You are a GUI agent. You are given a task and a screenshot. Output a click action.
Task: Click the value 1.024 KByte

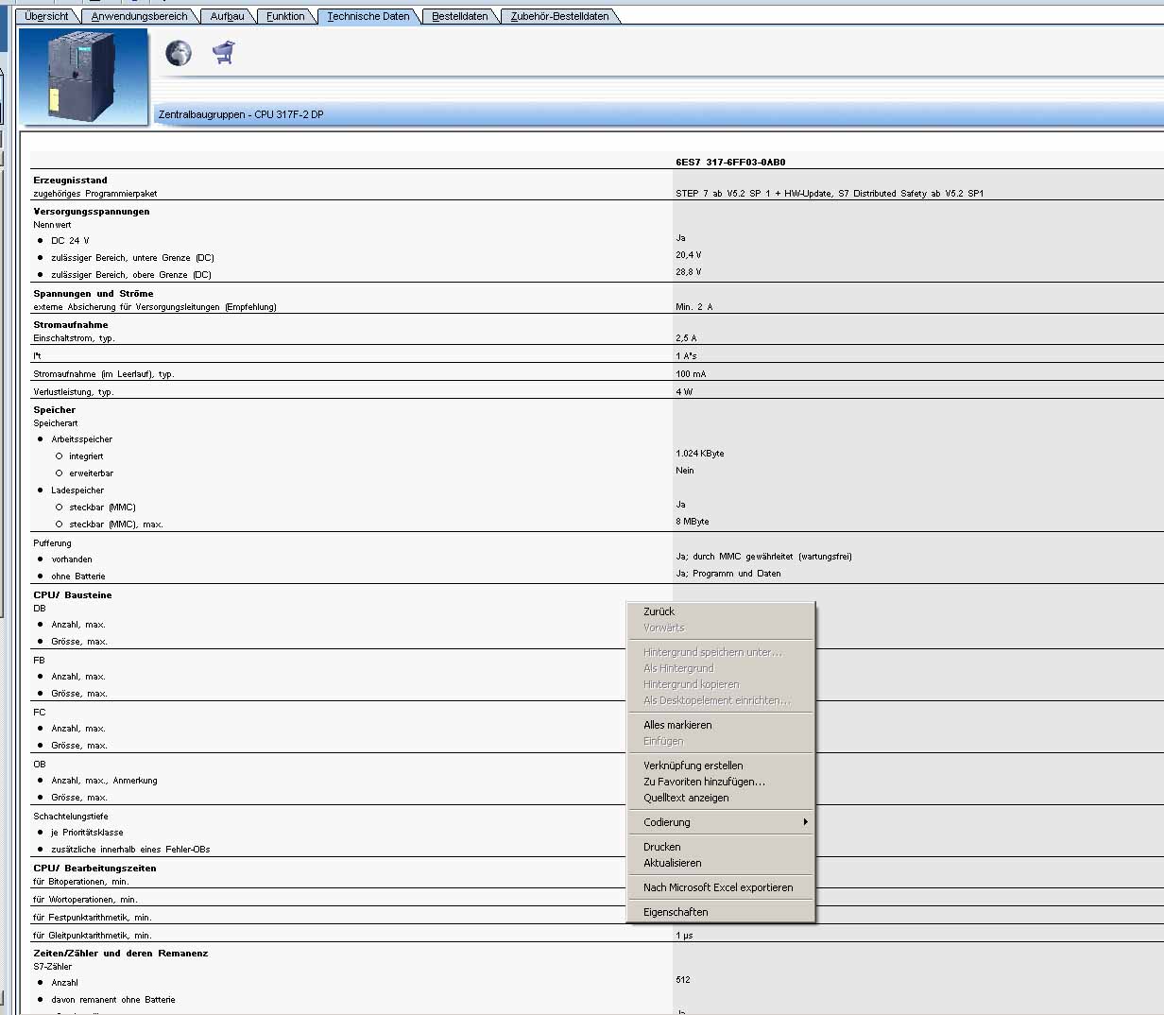click(700, 454)
